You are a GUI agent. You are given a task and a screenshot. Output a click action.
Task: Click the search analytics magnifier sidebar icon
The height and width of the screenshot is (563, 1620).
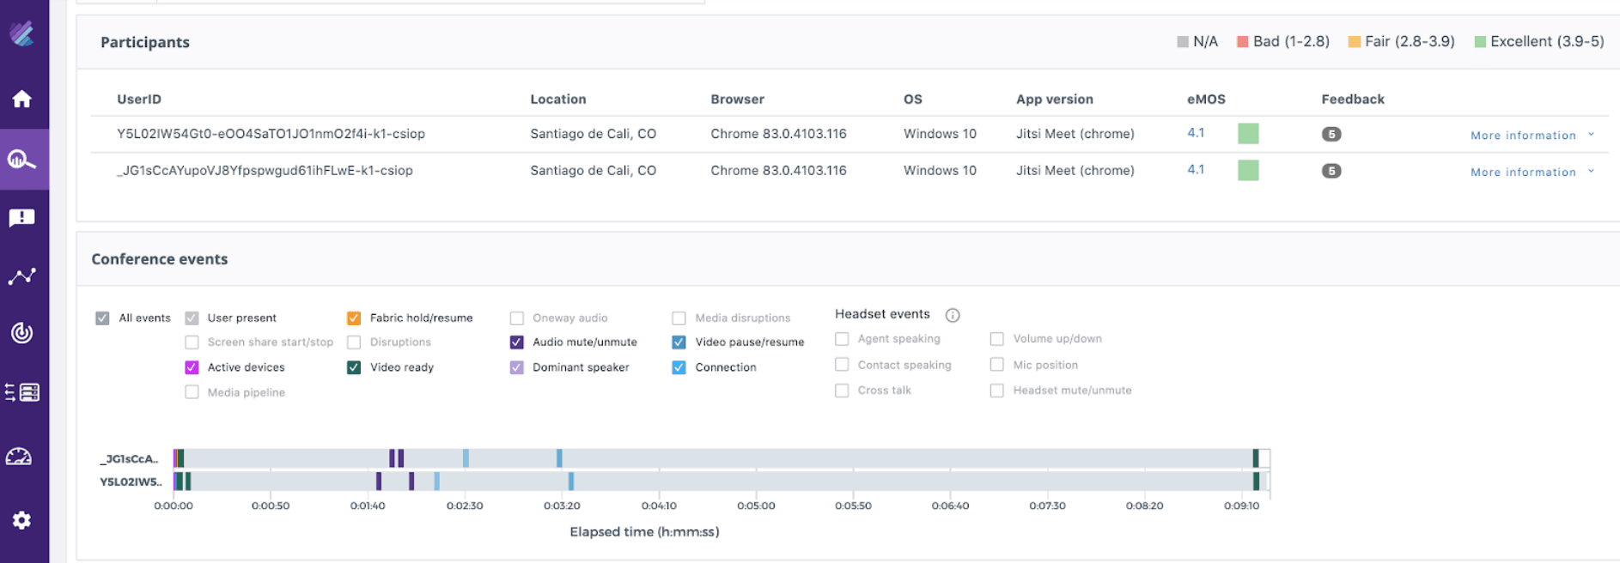[x=22, y=160]
